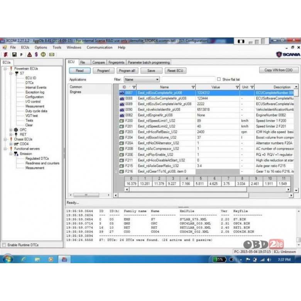This screenshot has width=301, height=301.
Task: Click the gear ratio cell '16.379'
Action: (x=131, y=184)
